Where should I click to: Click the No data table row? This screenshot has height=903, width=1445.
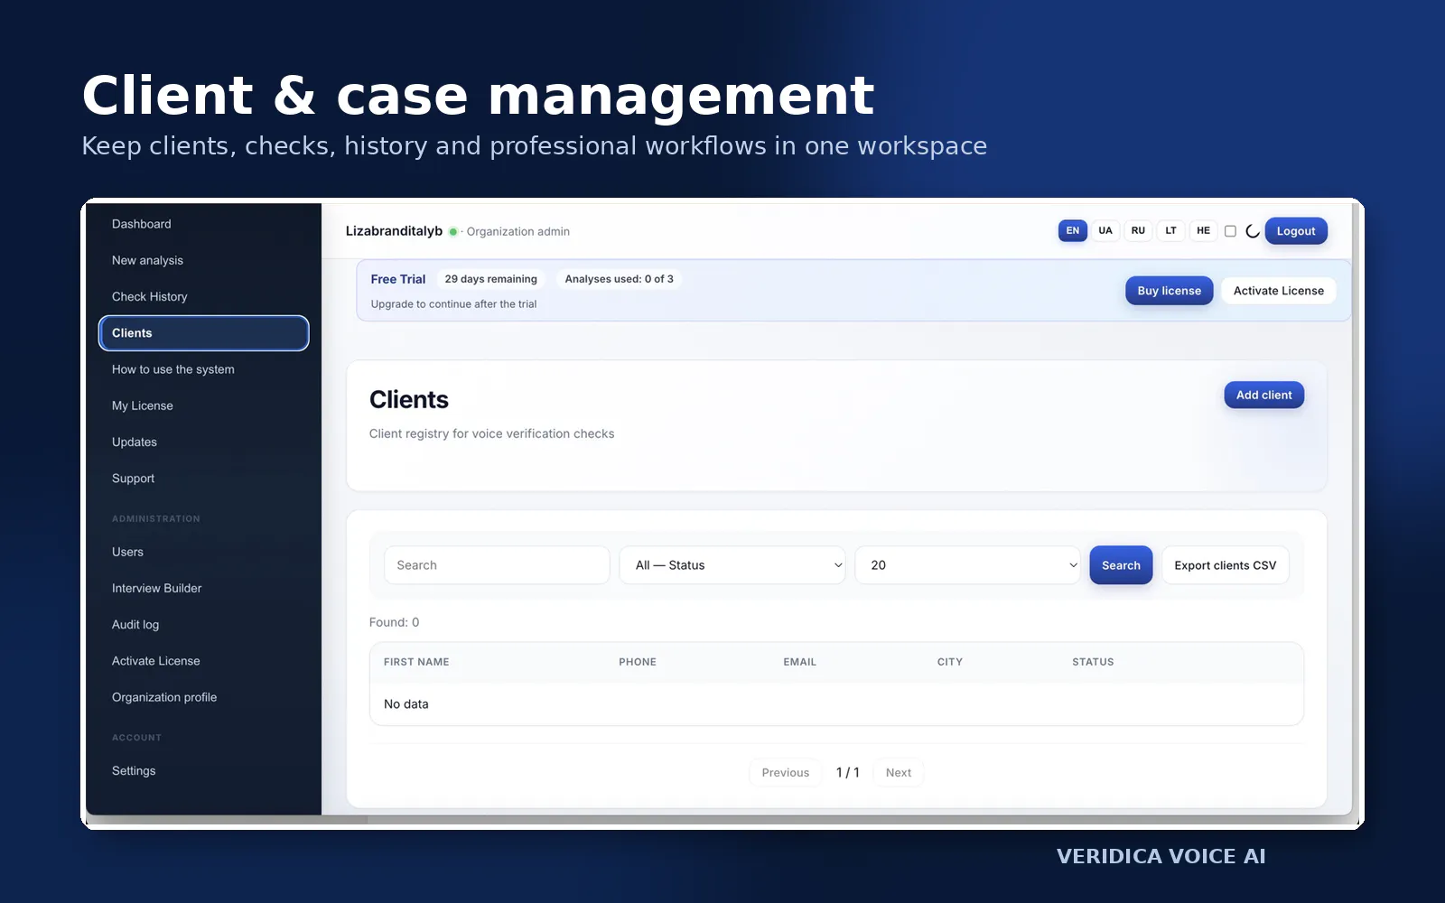coord(836,704)
